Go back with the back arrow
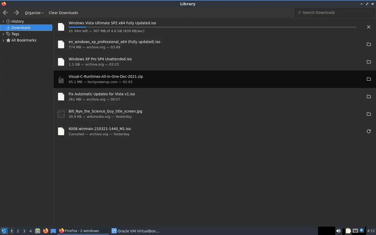The height and width of the screenshot is (235, 376). pos(5,13)
